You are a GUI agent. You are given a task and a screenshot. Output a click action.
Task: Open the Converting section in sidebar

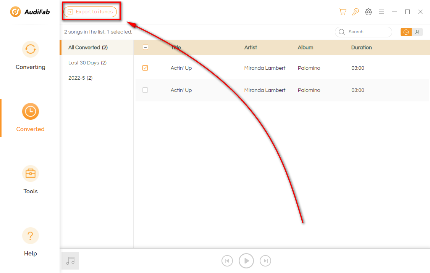[x=31, y=56]
